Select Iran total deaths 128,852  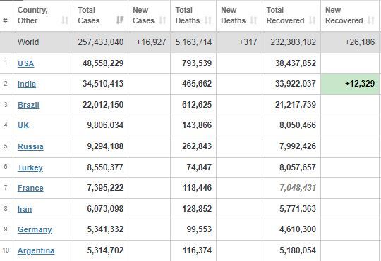197,209
